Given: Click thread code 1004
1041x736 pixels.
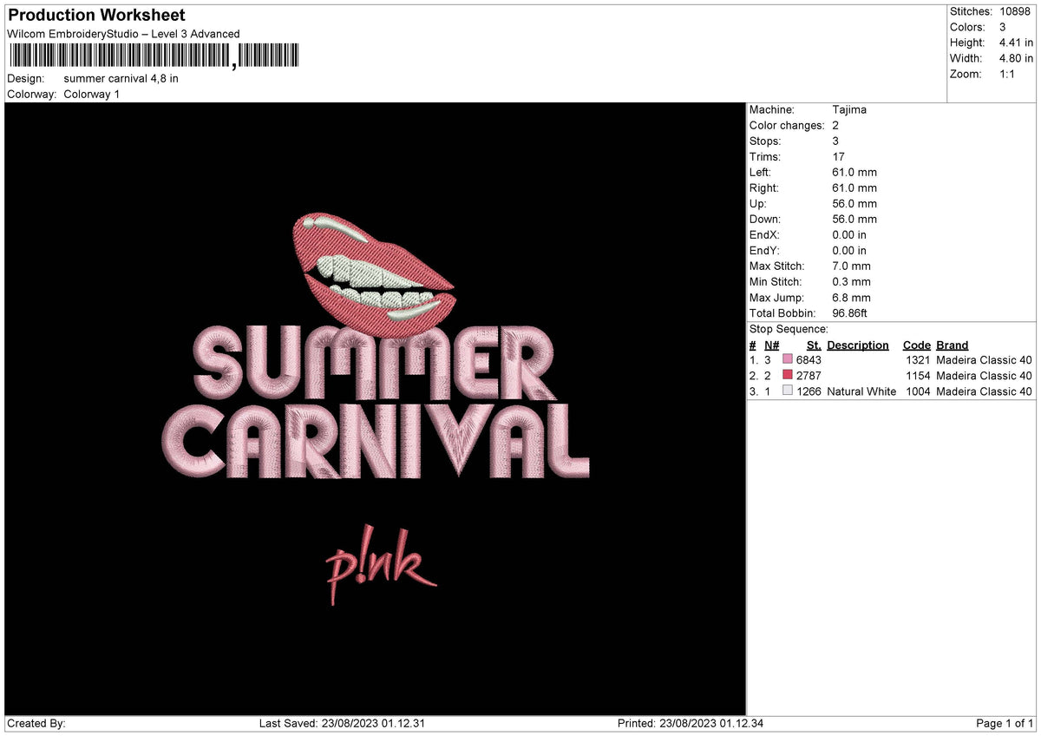Looking at the screenshot, I should click(x=918, y=391).
